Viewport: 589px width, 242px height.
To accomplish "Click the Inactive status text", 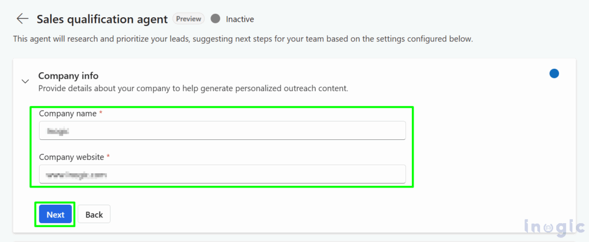I will (x=240, y=19).
